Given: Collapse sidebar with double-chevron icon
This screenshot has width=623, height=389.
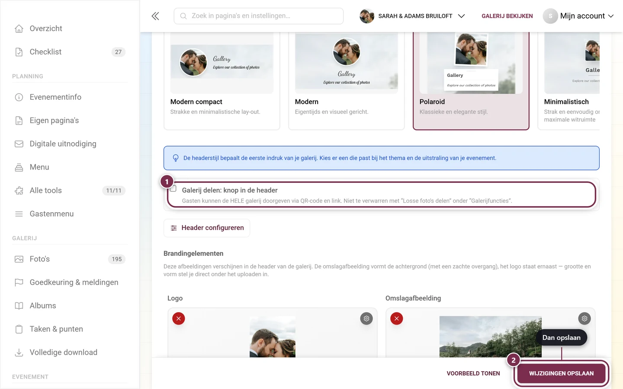Looking at the screenshot, I should [155, 16].
